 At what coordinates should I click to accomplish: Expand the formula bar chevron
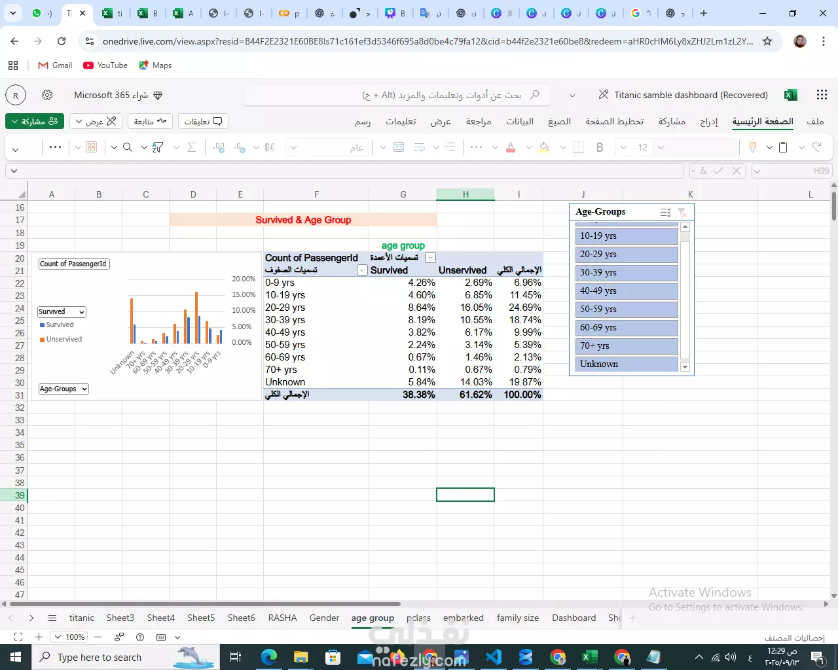point(14,171)
